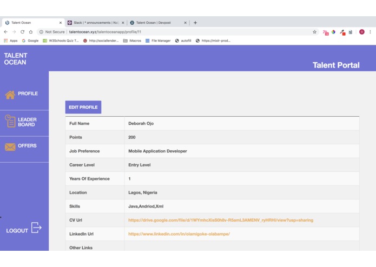Click the address bar URL talentocean.xyz

point(105,32)
